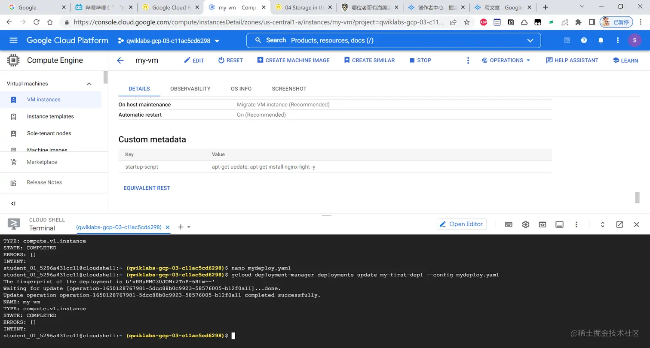Viewport: 650px width, 348px height.
Task: Activate Cloud Shell icon in top bar
Action: coord(567,40)
